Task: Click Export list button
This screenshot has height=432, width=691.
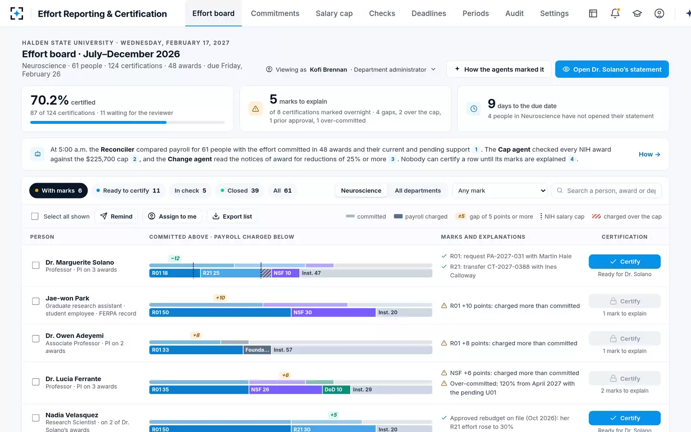Action: [232, 216]
